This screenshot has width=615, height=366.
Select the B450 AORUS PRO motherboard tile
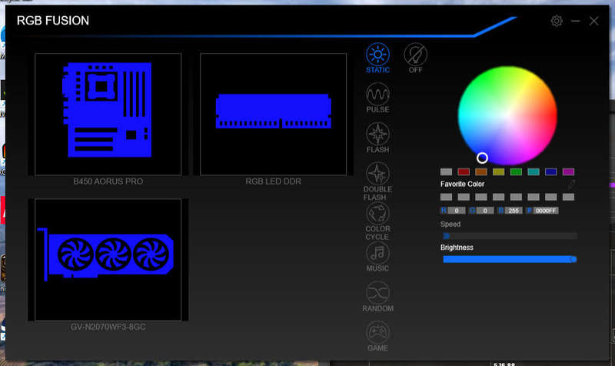(x=108, y=114)
